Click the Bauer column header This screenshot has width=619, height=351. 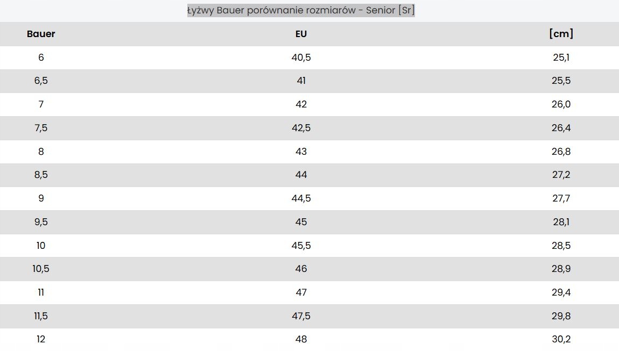pos(41,34)
